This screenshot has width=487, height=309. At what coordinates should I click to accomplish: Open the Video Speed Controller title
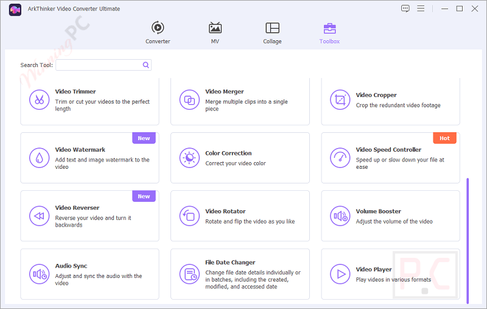click(x=388, y=149)
